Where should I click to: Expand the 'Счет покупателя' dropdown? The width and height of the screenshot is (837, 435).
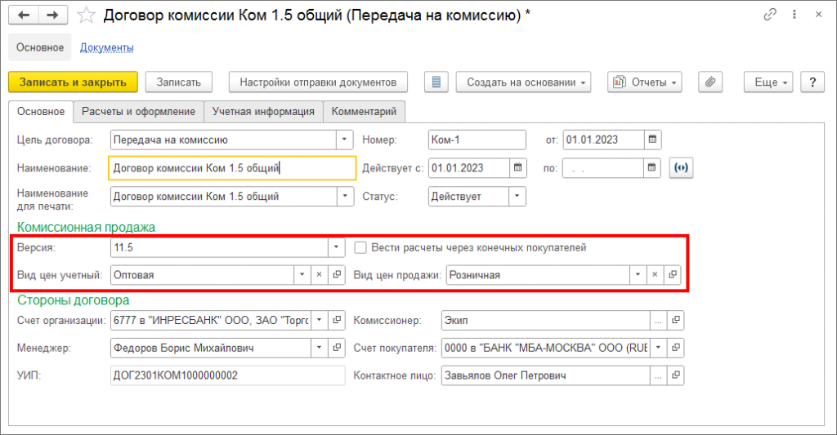coord(659,348)
